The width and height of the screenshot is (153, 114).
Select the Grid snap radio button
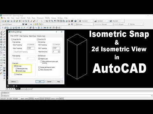tap(15, 66)
